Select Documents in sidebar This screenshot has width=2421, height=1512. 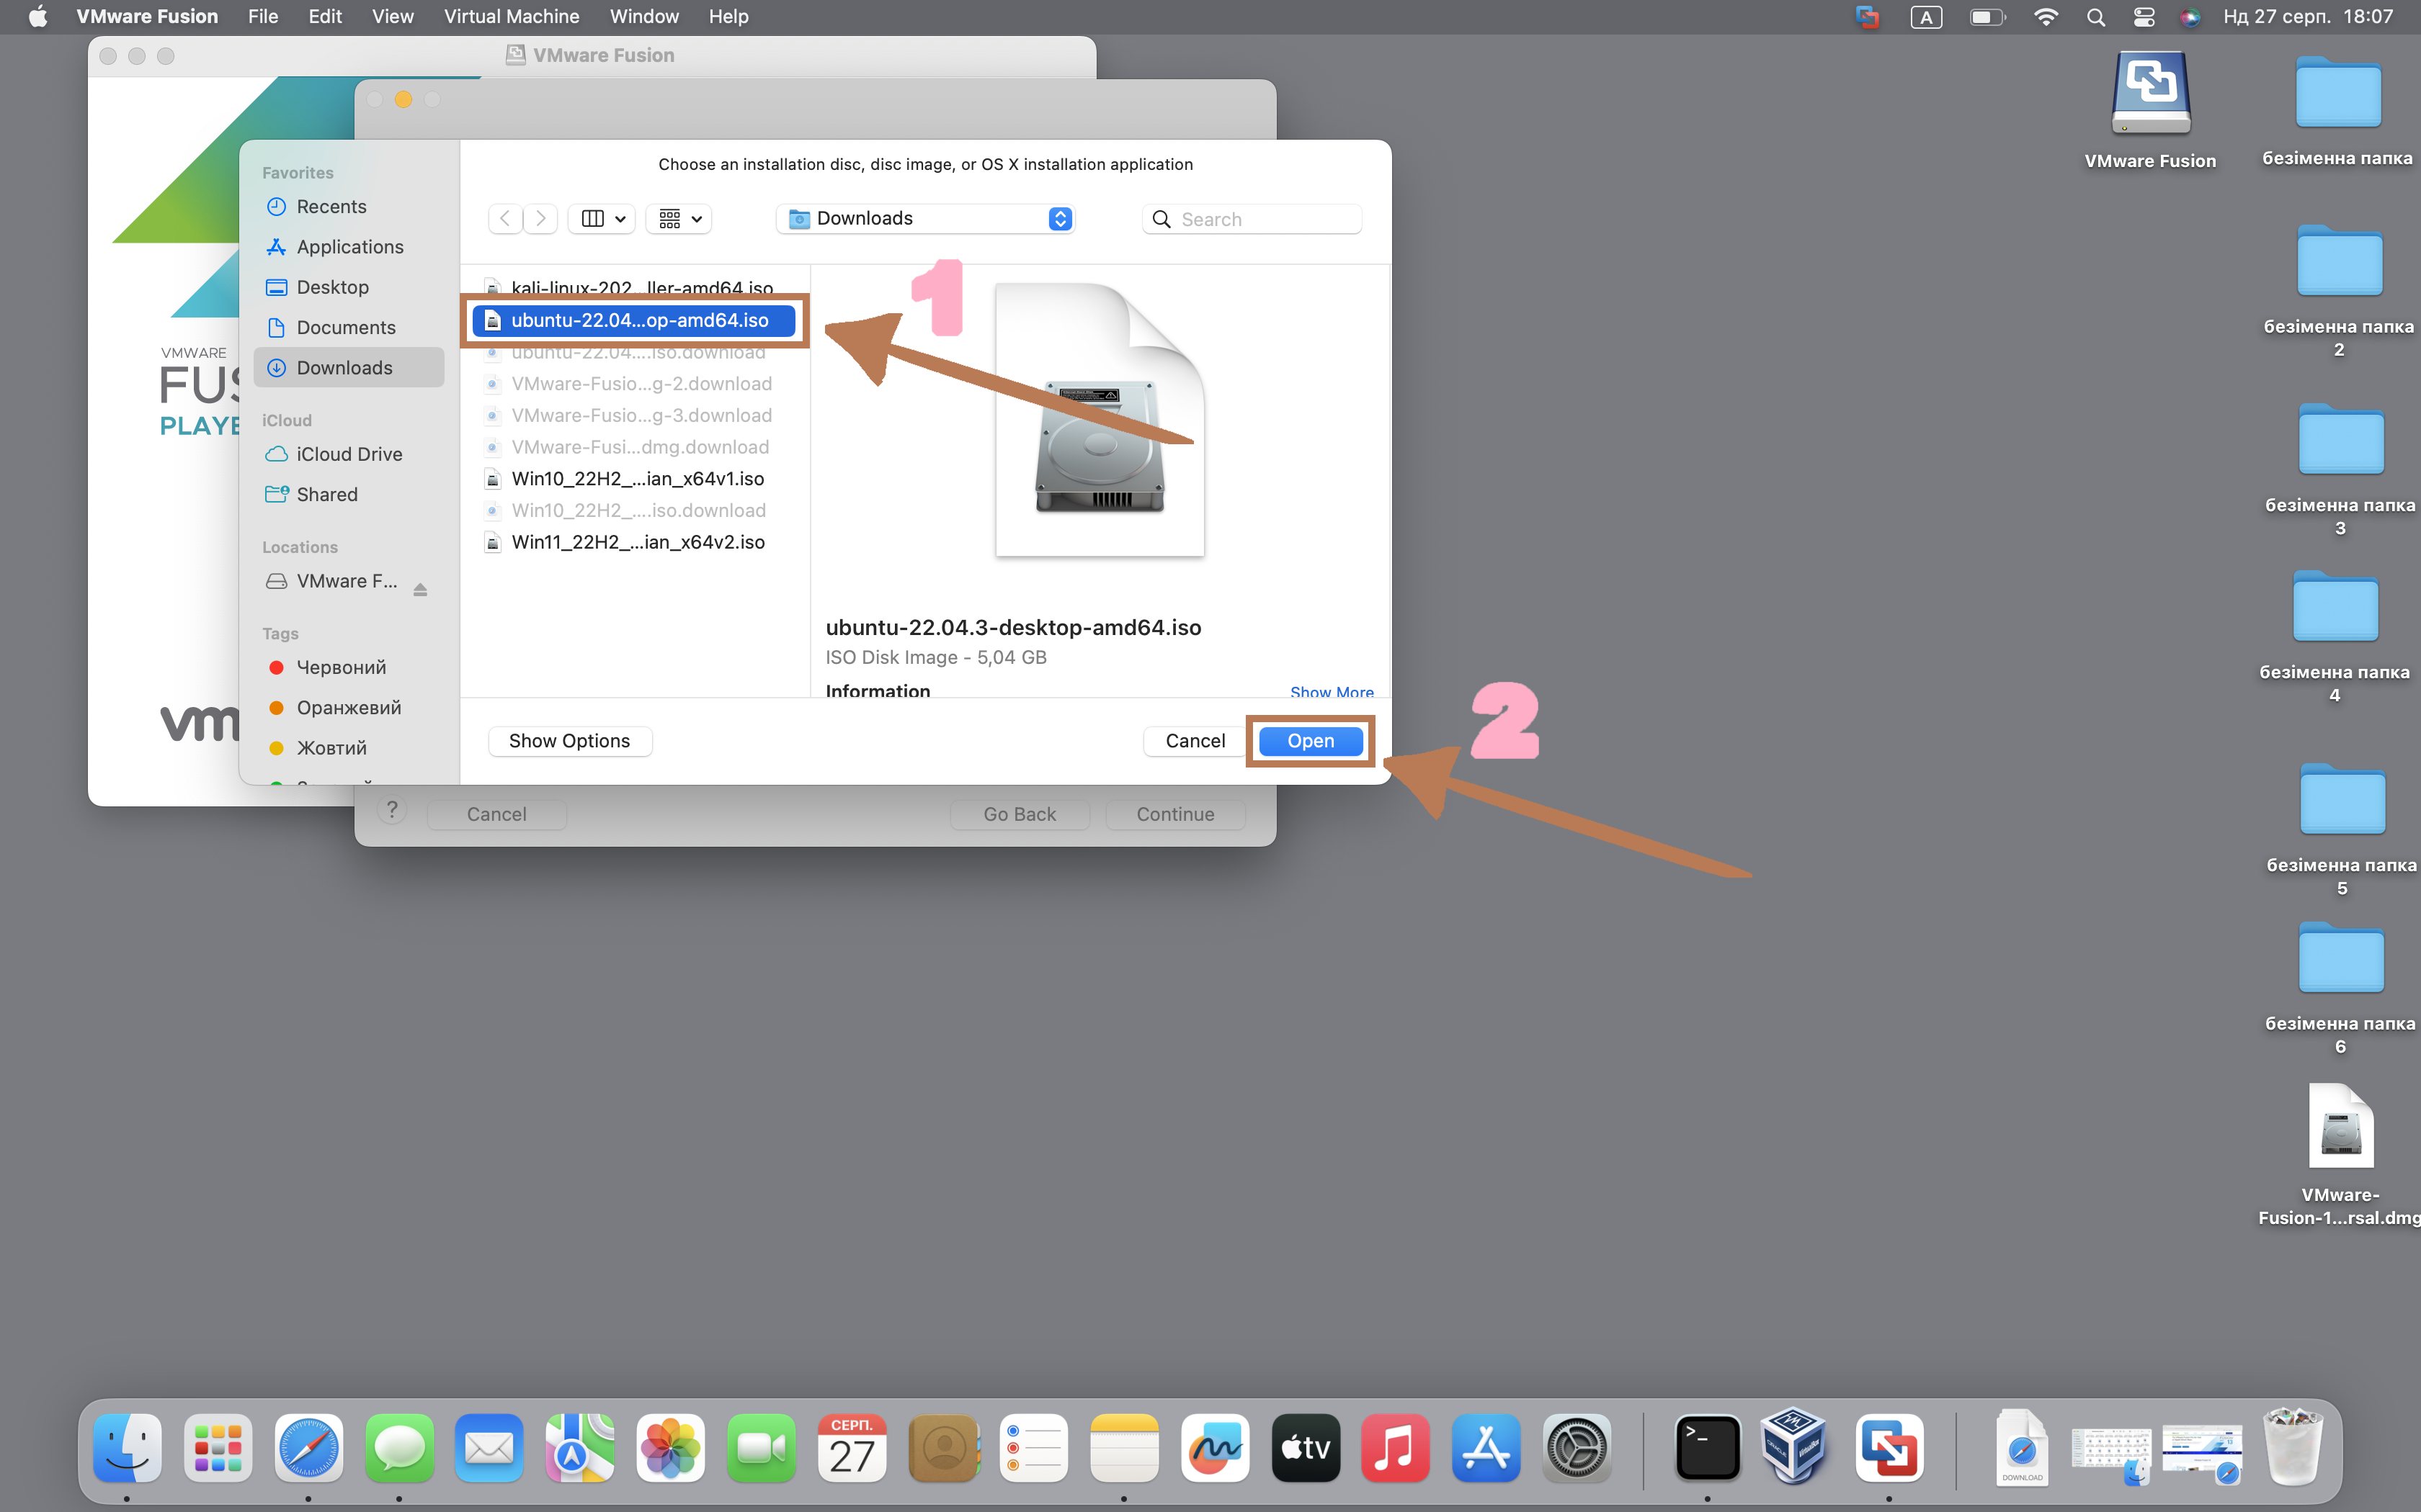(348, 327)
